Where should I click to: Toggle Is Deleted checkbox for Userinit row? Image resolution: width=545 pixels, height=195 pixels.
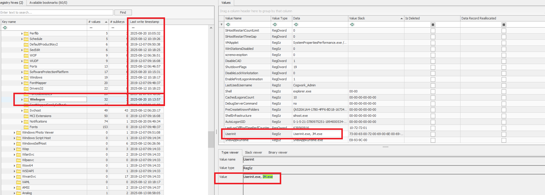coord(433,134)
